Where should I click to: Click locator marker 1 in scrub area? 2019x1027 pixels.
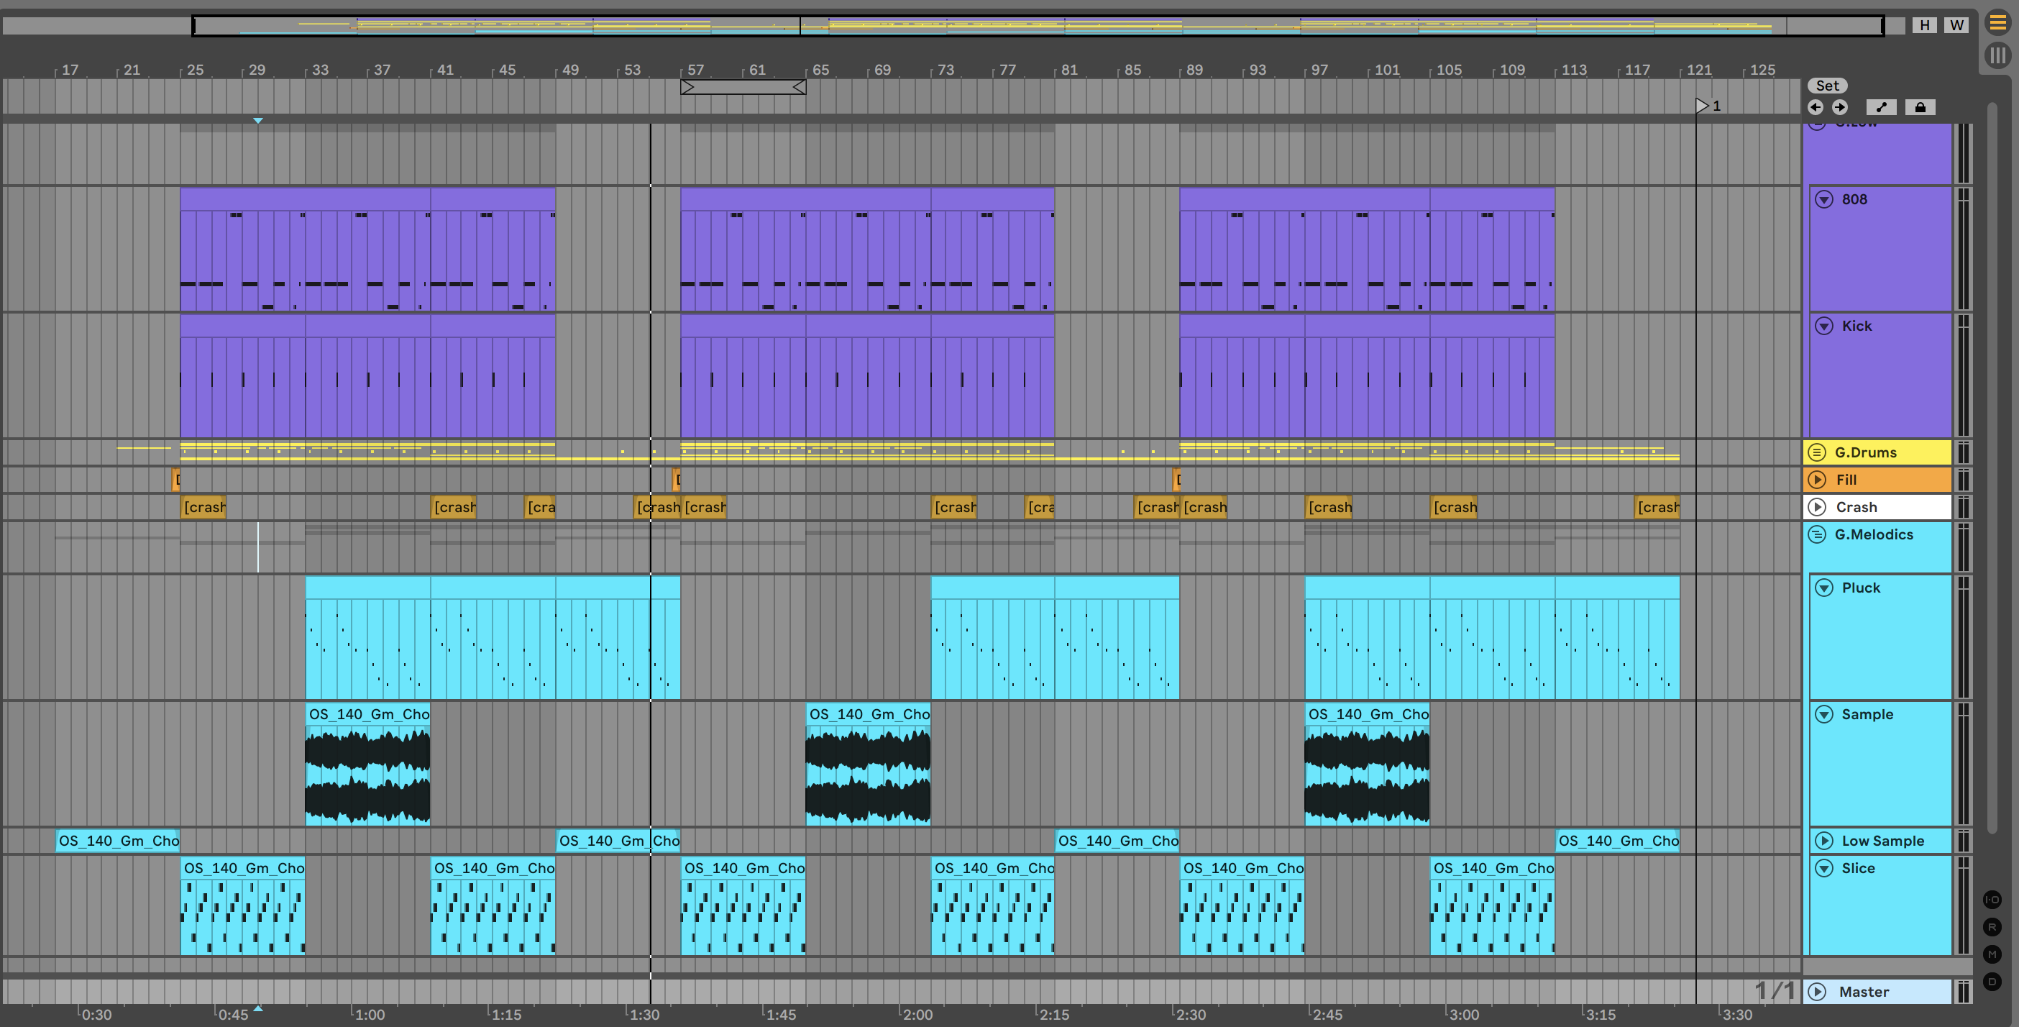pos(1702,106)
